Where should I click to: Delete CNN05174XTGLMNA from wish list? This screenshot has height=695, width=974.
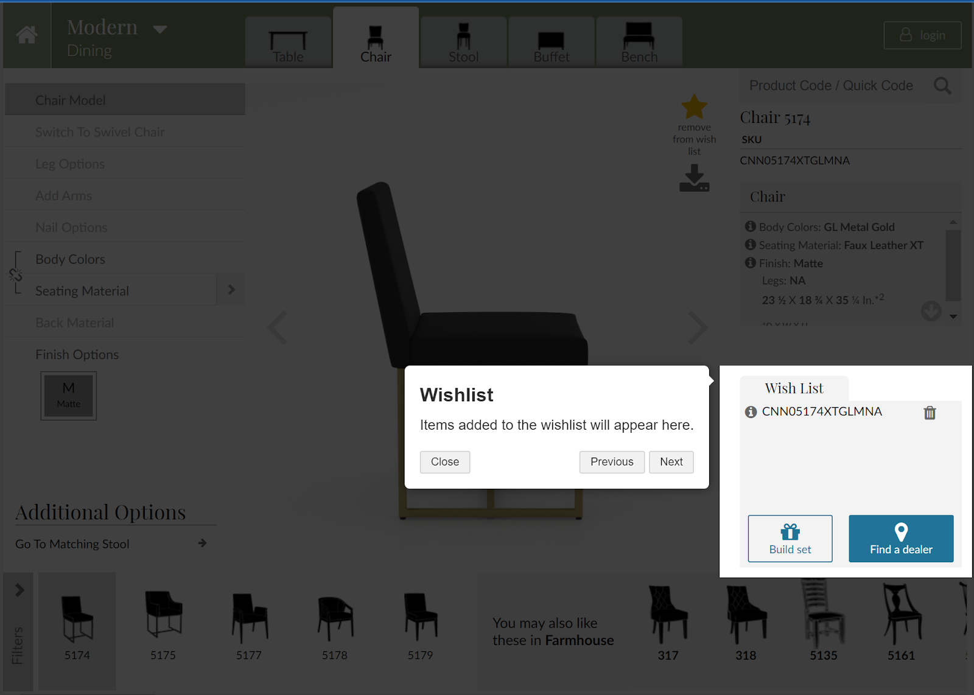[x=930, y=413]
